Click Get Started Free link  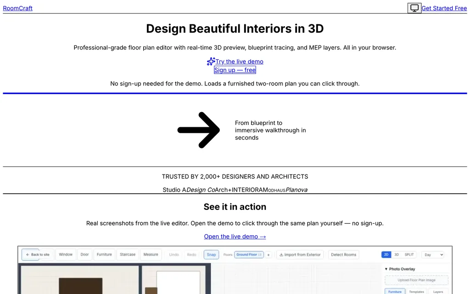[x=444, y=8]
